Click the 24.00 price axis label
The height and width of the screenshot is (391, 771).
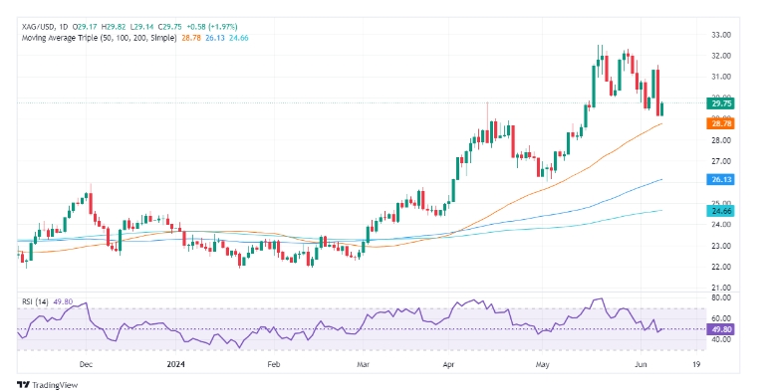[x=721, y=225]
